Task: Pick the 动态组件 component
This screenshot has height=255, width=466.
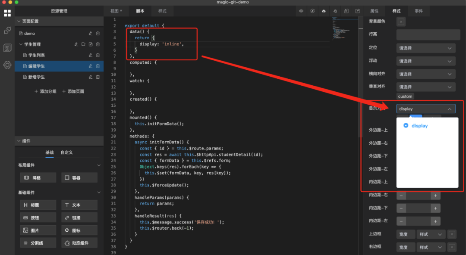Action: (x=79, y=243)
